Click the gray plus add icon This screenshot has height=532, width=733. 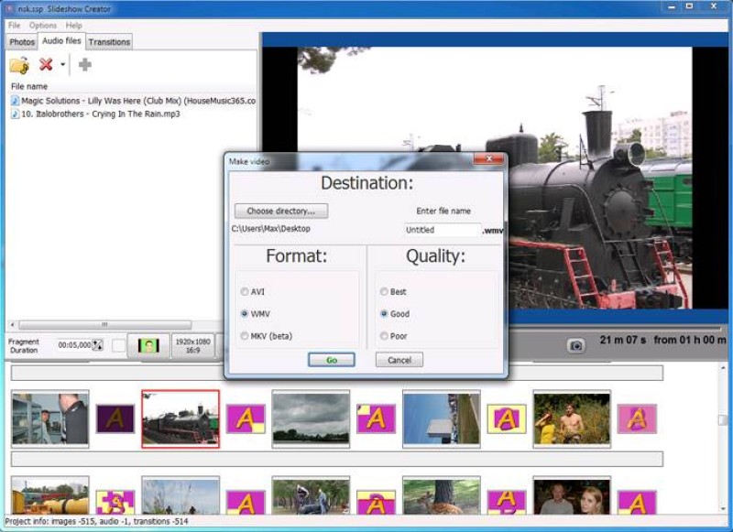coord(84,65)
